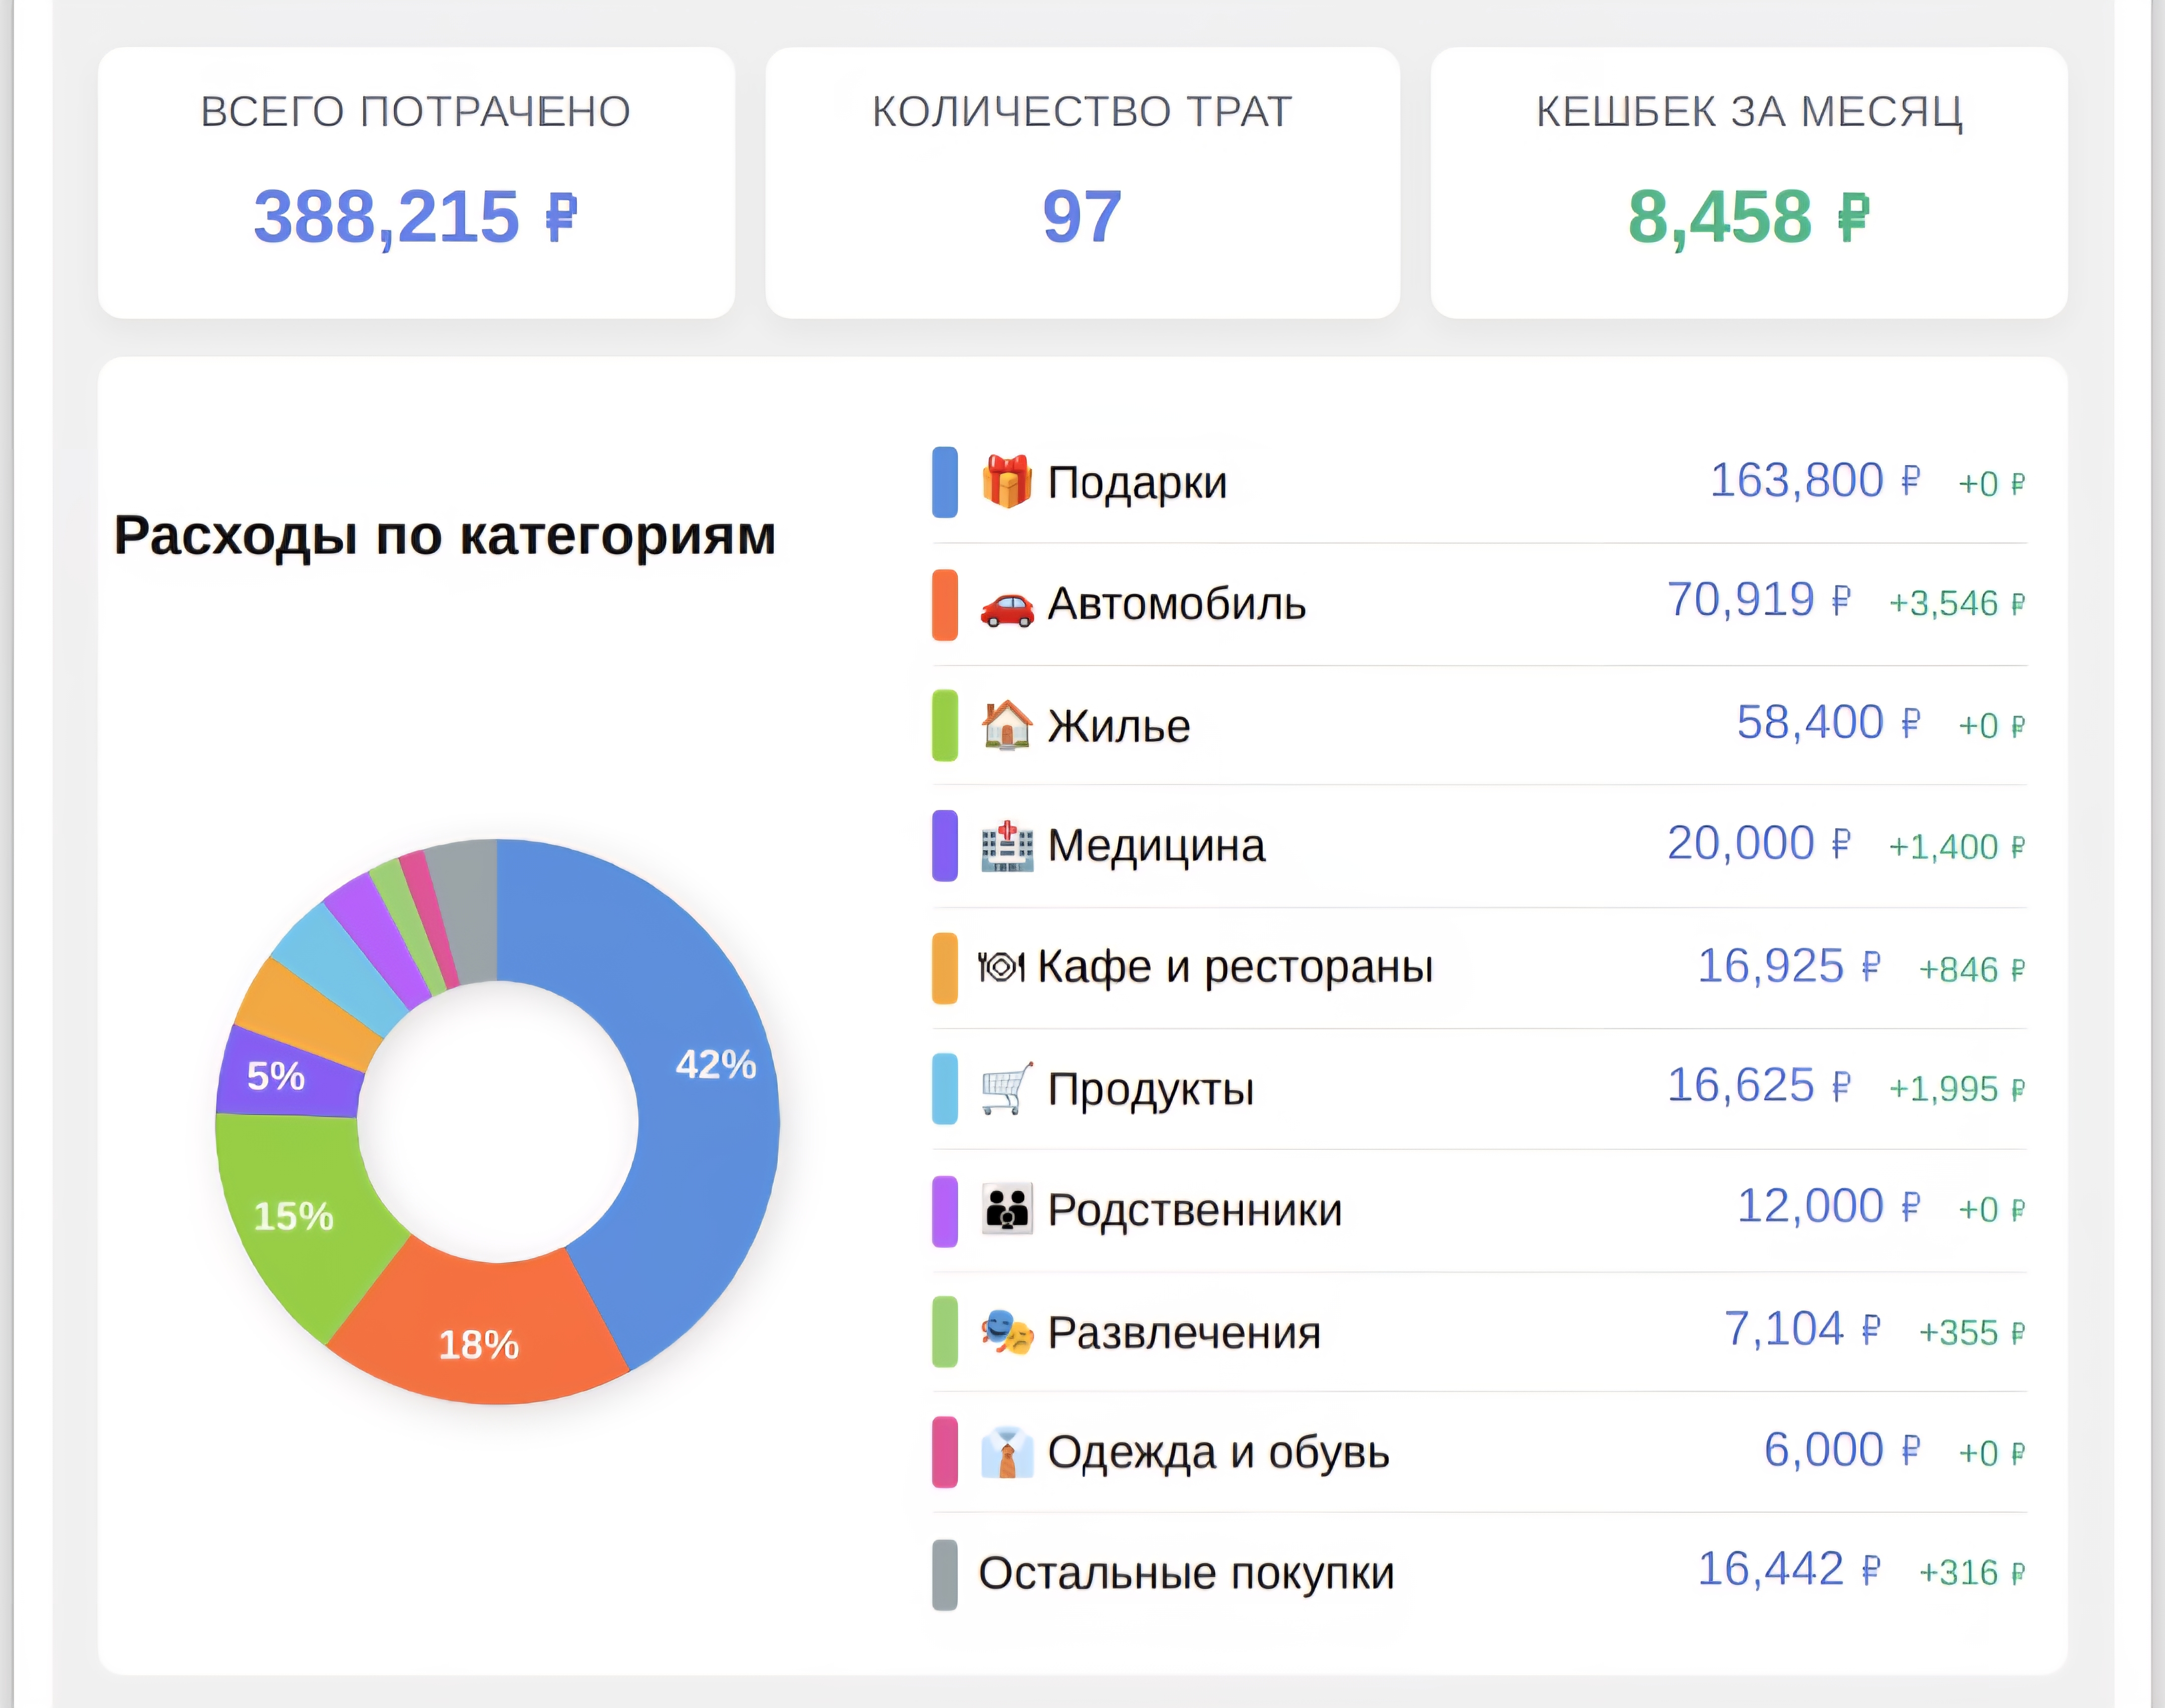Click the 16,925 ₽ amount for cafes
Image resolution: width=2165 pixels, height=1708 pixels.
[1790, 966]
